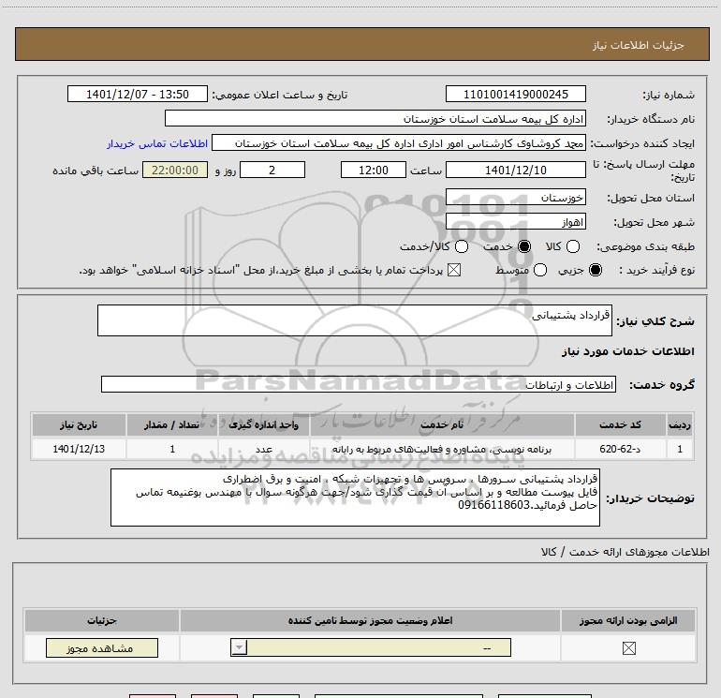Click the کد خدمت column header
The image size is (721, 698).
coord(620,424)
